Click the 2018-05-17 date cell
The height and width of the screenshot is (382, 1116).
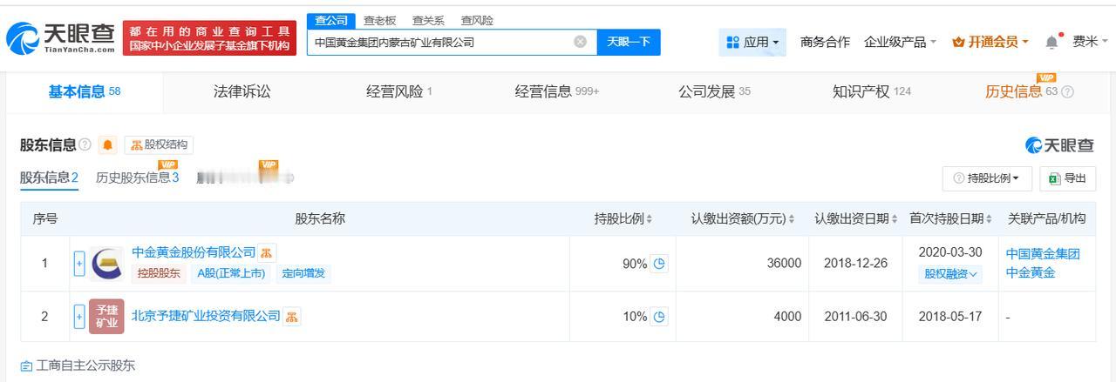coord(950,317)
